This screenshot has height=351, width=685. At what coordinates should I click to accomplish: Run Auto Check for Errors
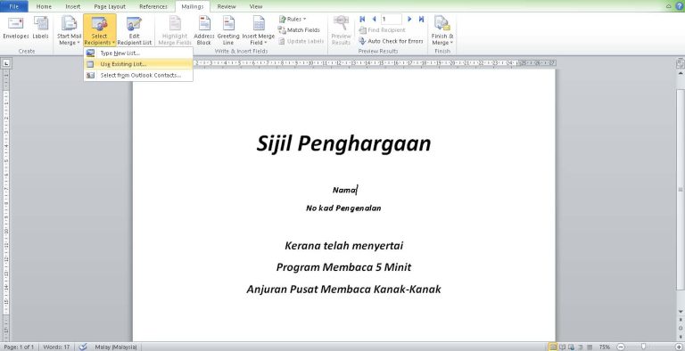391,41
